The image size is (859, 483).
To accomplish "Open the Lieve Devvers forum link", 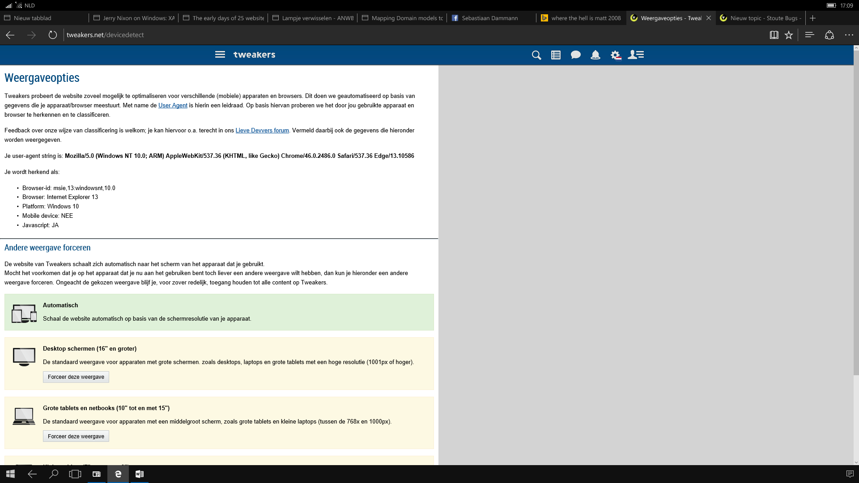I will [262, 130].
